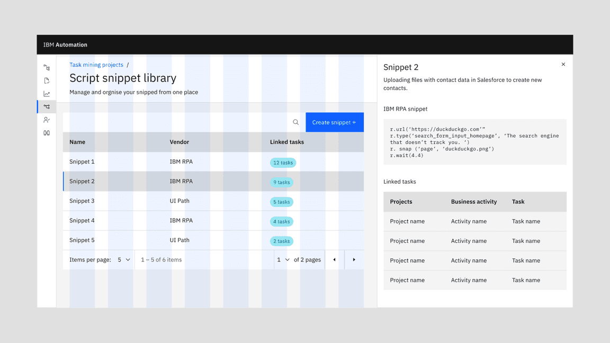This screenshot has width=610, height=343.
Task: Sort by the Vendor column header
Action: tap(179, 142)
